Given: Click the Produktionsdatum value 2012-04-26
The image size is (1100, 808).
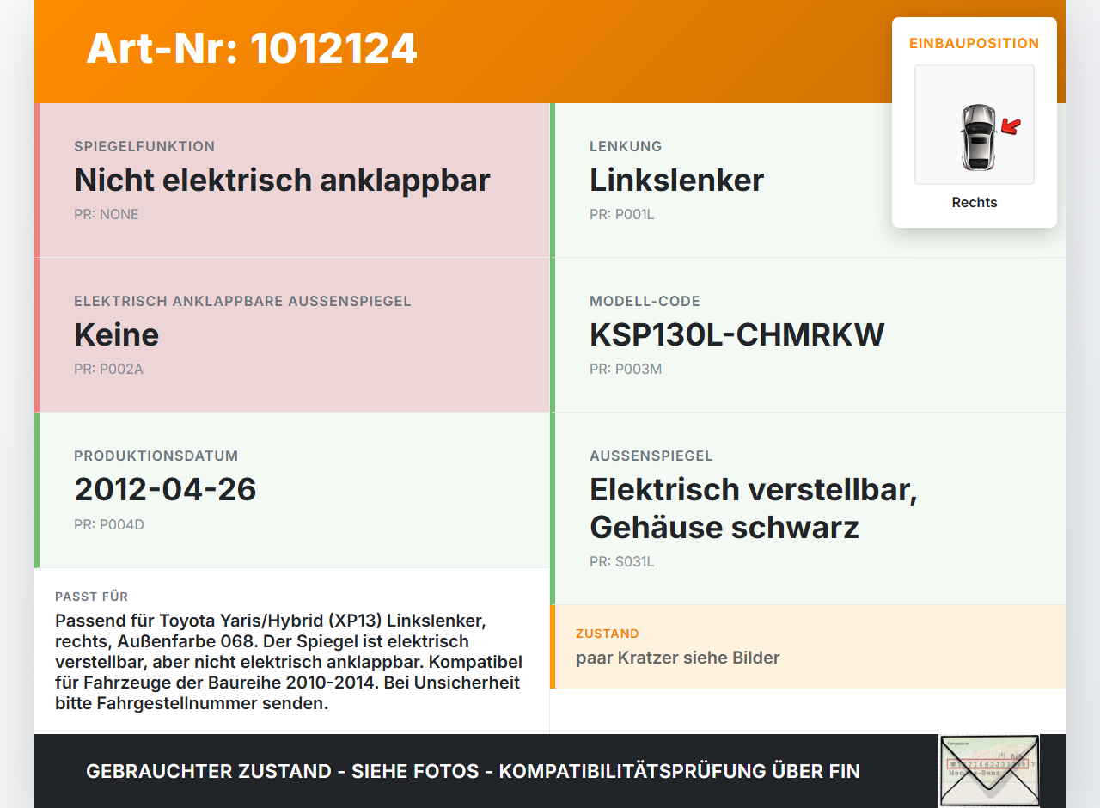Looking at the screenshot, I should pos(165,489).
